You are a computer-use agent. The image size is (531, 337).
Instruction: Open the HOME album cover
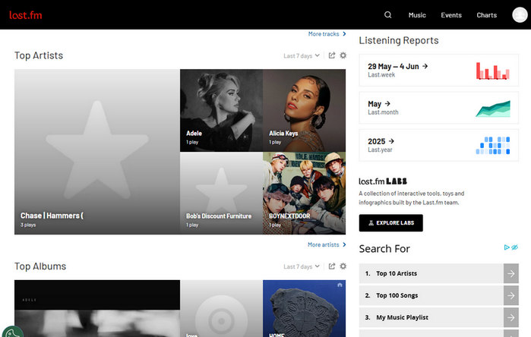coord(304,308)
